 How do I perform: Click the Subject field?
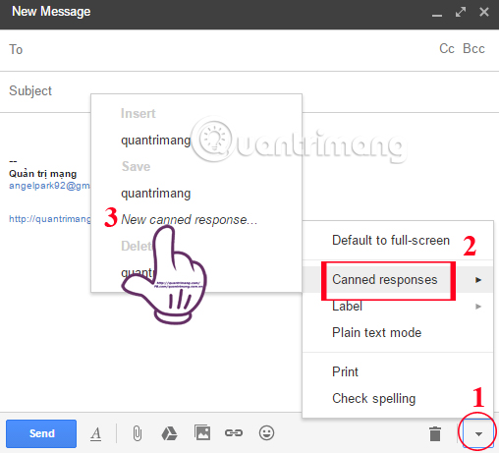coord(249,91)
